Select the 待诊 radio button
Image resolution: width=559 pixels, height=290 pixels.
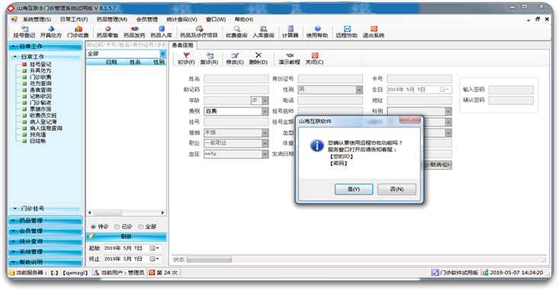[93, 227]
